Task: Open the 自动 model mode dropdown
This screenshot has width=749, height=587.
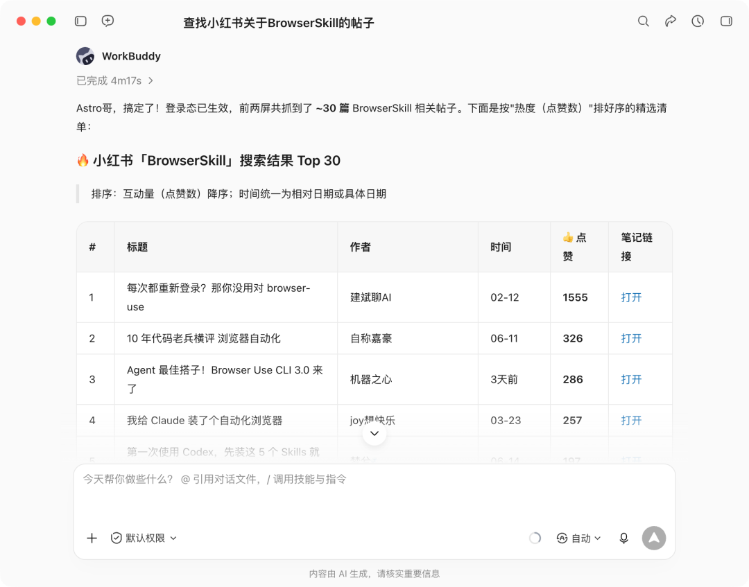Action: 578,538
